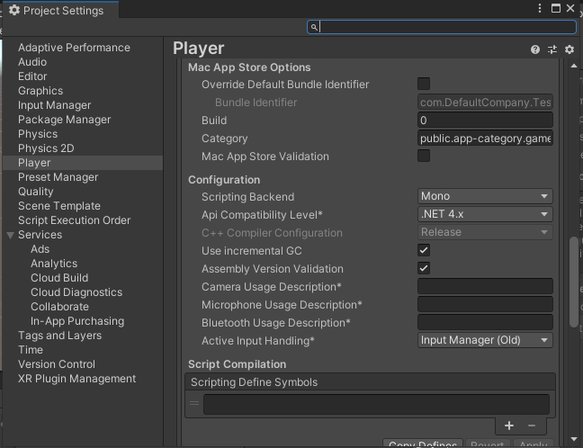The image size is (583, 448).
Task: Click scrollbar up arrow in Player panel
Action: click(x=574, y=66)
